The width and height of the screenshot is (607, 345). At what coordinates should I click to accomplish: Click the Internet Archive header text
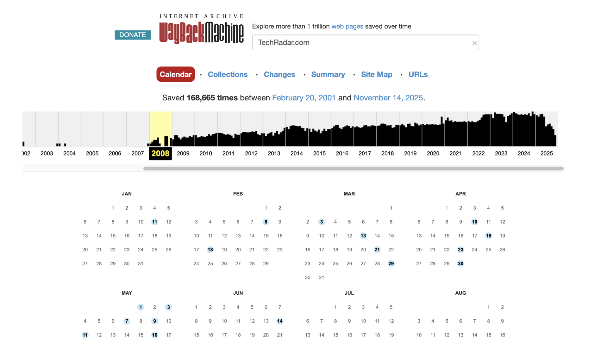[x=202, y=16]
